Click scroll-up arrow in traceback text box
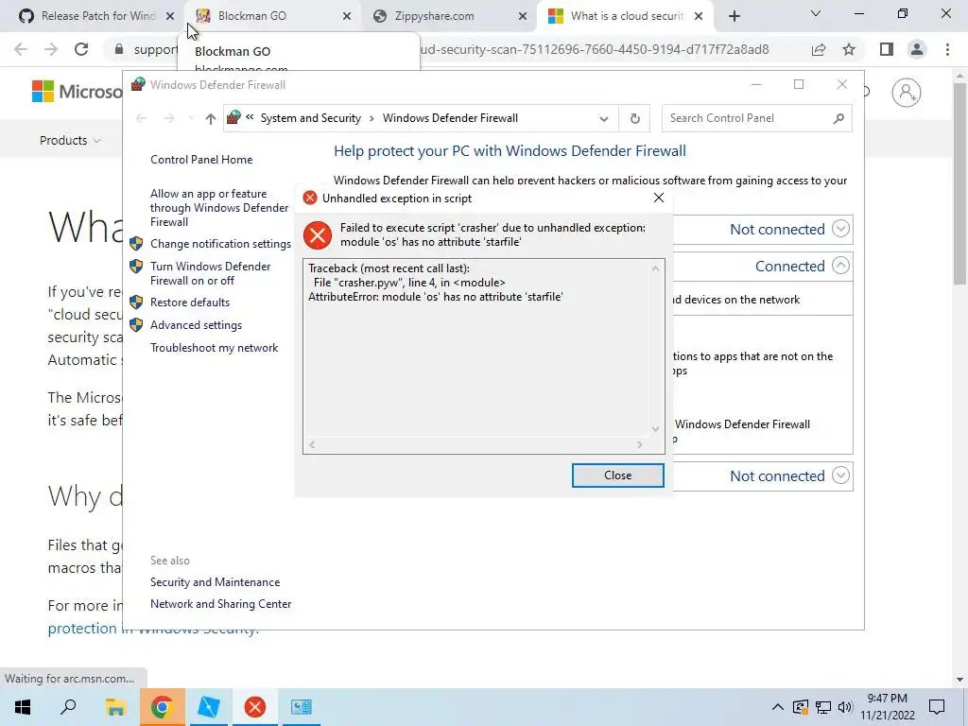This screenshot has height=726, width=968. pyautogui.click(x=656, y=268)
